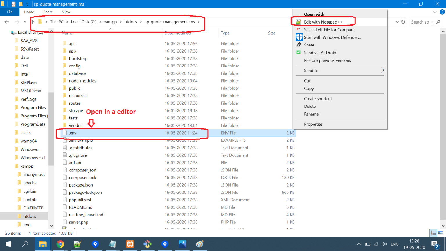Open Notepad++ from the taskbar
Viewport: 446px width, 251px height.
click(78, 244)
